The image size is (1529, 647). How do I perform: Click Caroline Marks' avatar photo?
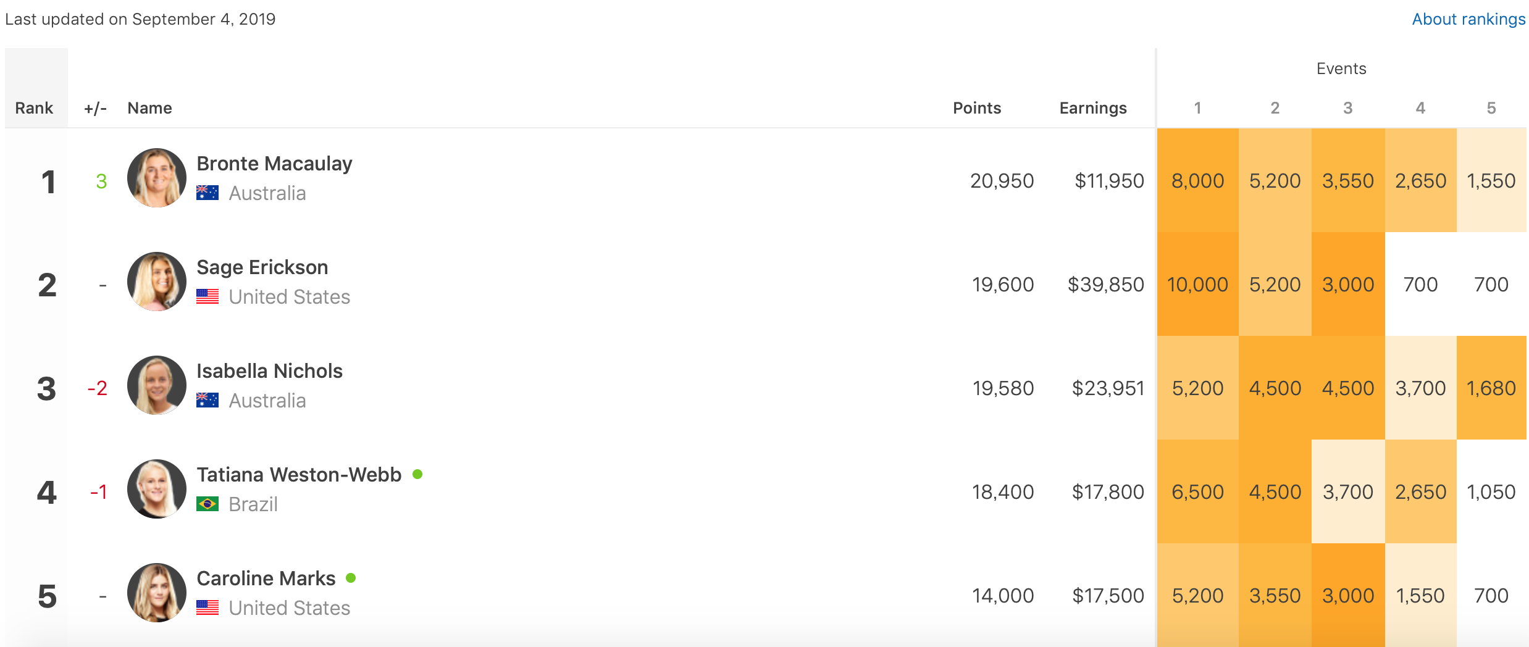pyautogui.click(x=157, y=593)
